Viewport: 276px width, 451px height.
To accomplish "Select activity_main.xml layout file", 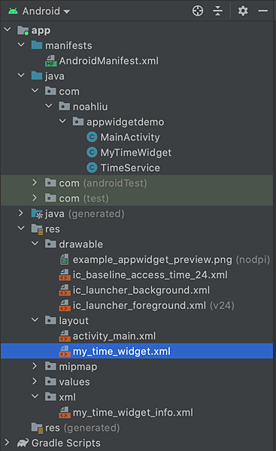I will click(x=114, y=336).
